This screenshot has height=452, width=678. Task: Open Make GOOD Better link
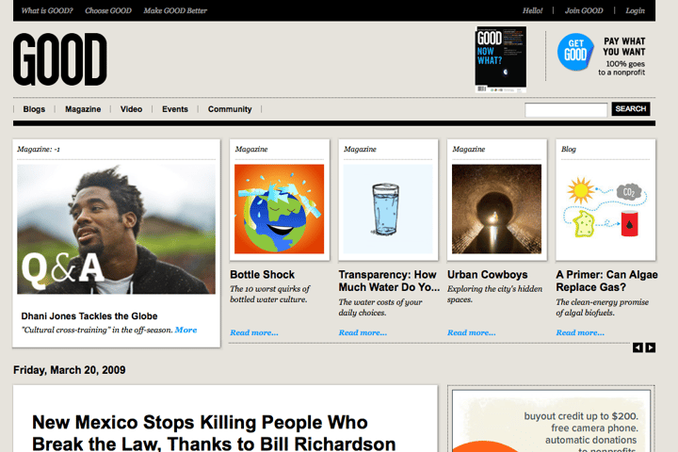click(175, 10)
